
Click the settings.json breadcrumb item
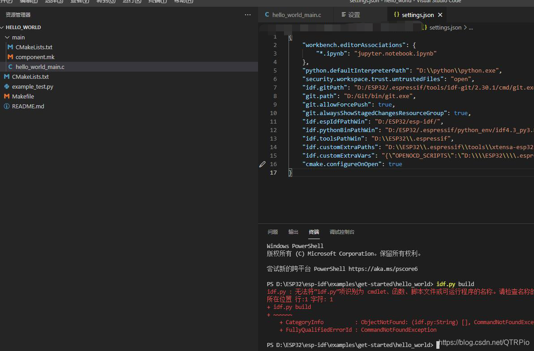pyautogui.click(x=445, y=27)
